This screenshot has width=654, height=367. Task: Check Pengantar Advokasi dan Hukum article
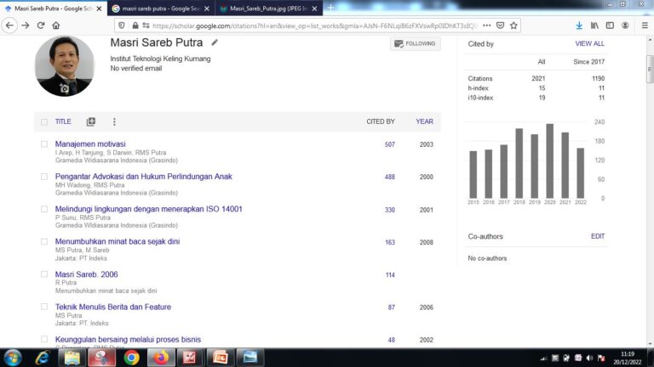click(x=44, y=177)
